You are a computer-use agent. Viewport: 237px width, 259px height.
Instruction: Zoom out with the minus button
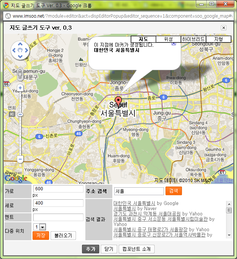[20, 159]
